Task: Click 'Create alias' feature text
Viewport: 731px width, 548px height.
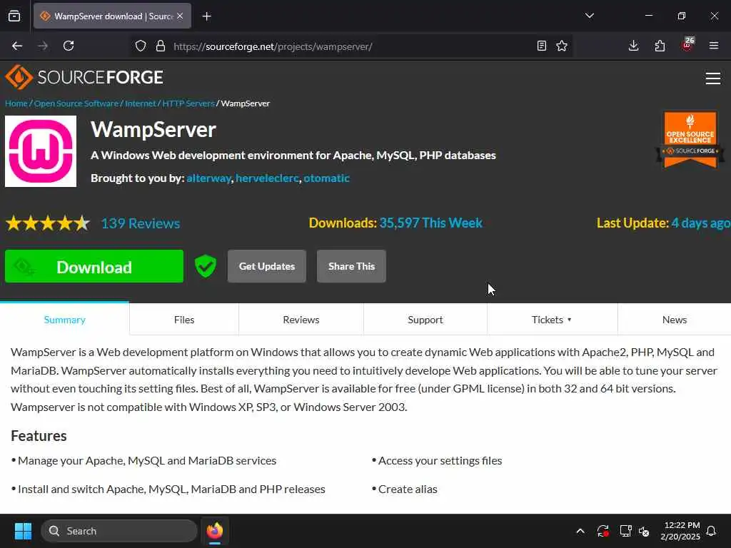Action: (408, 489)
